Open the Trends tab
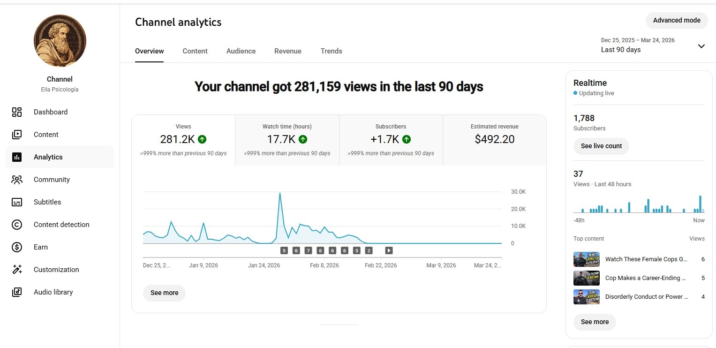Image resolution: width=716 pixels, height=348 pixels. [x=331, y=51]
